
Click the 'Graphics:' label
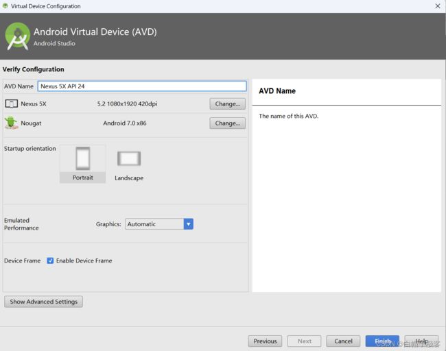[x=108, y=224]
